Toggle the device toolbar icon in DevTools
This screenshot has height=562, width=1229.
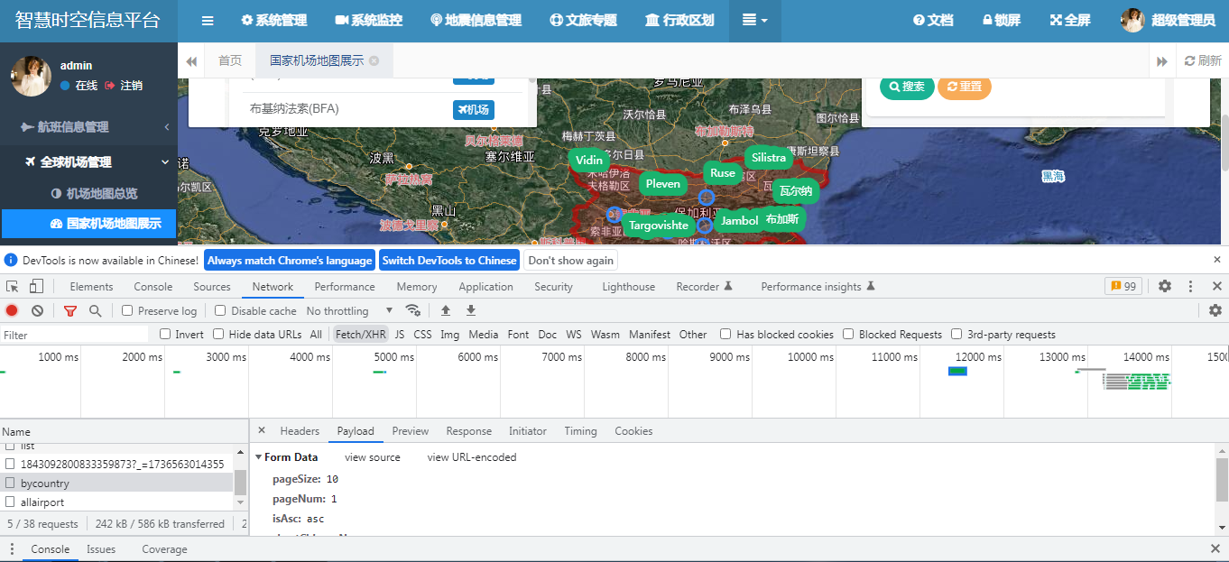tap(36, 286)
